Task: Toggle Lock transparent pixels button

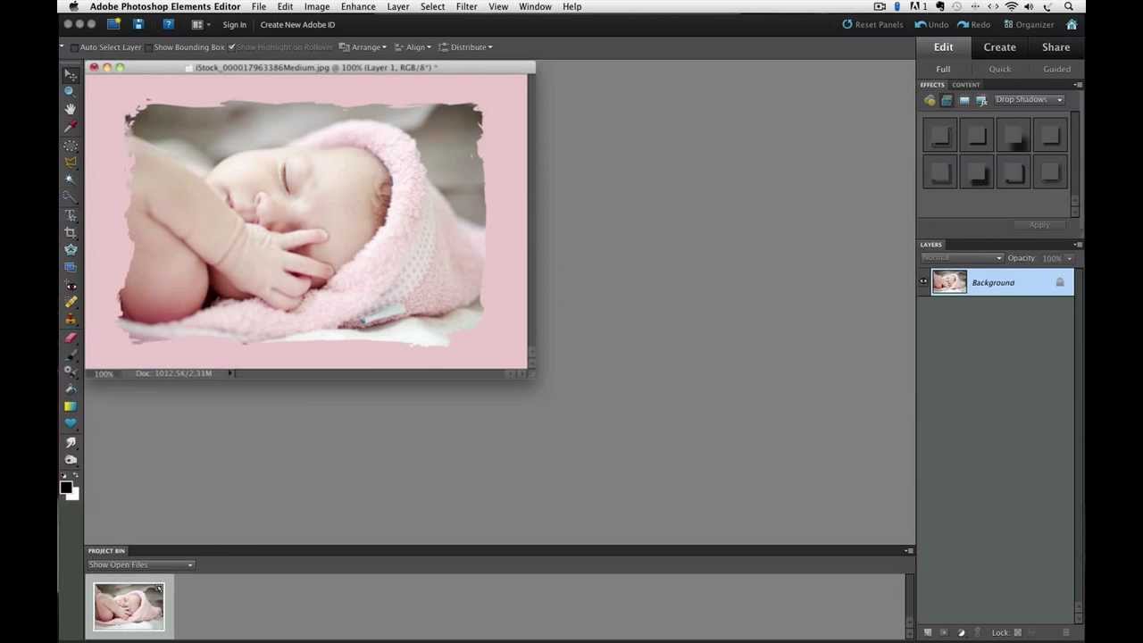Action: click(1017, 632)
